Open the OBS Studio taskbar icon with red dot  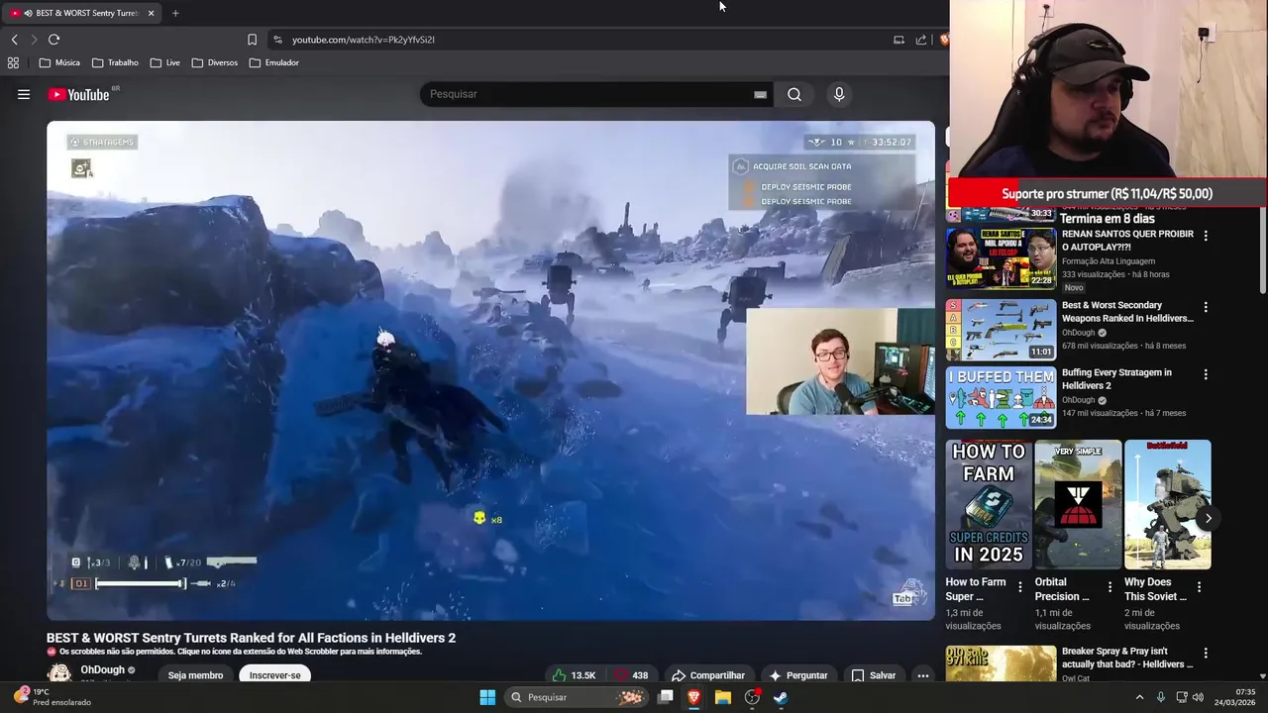tap(752, 697)
